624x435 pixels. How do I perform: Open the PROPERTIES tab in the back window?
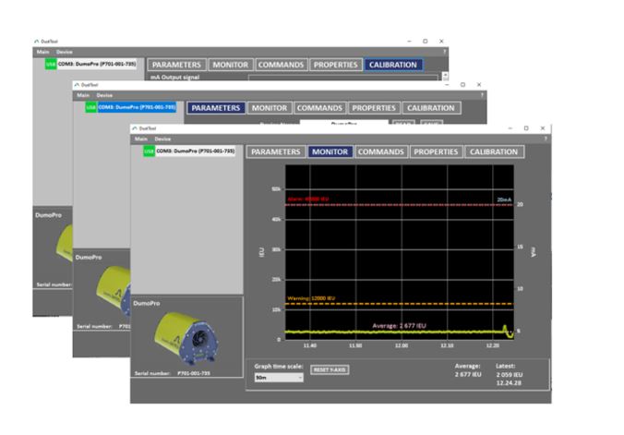[x=335, y=65]
